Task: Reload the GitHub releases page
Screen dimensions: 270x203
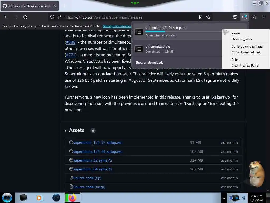Action: [25, 17]
